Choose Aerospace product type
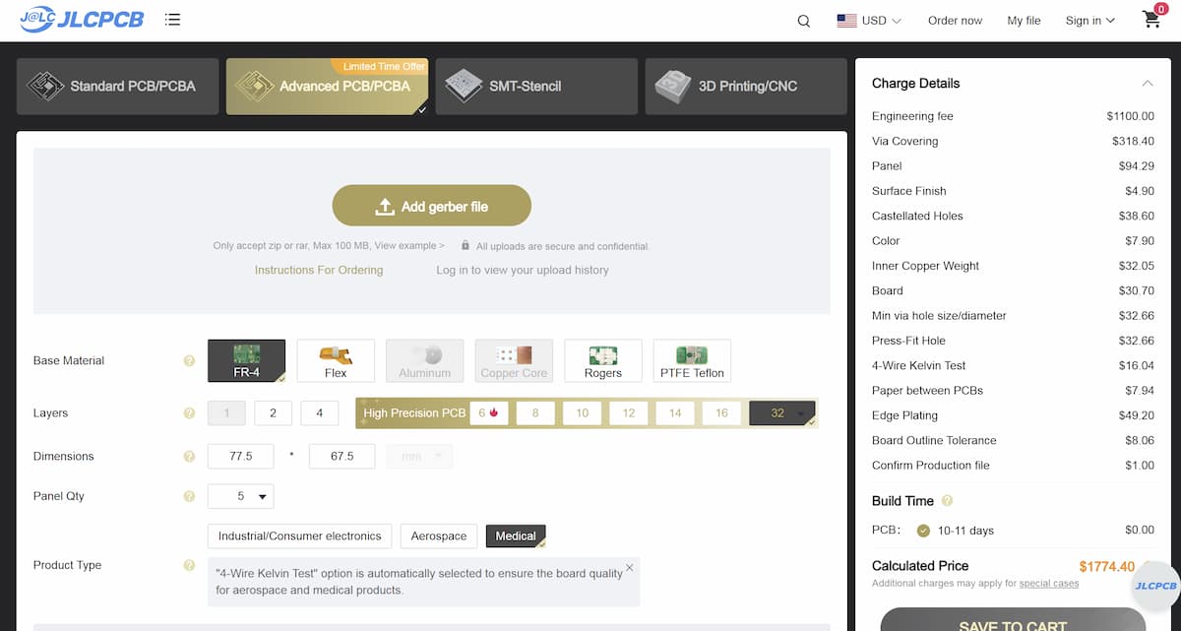The width and height of the screenshot is (1181, 631). point(439,536)
